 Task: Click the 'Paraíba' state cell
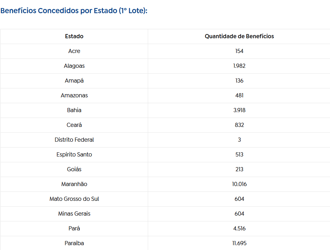(74, 243)
